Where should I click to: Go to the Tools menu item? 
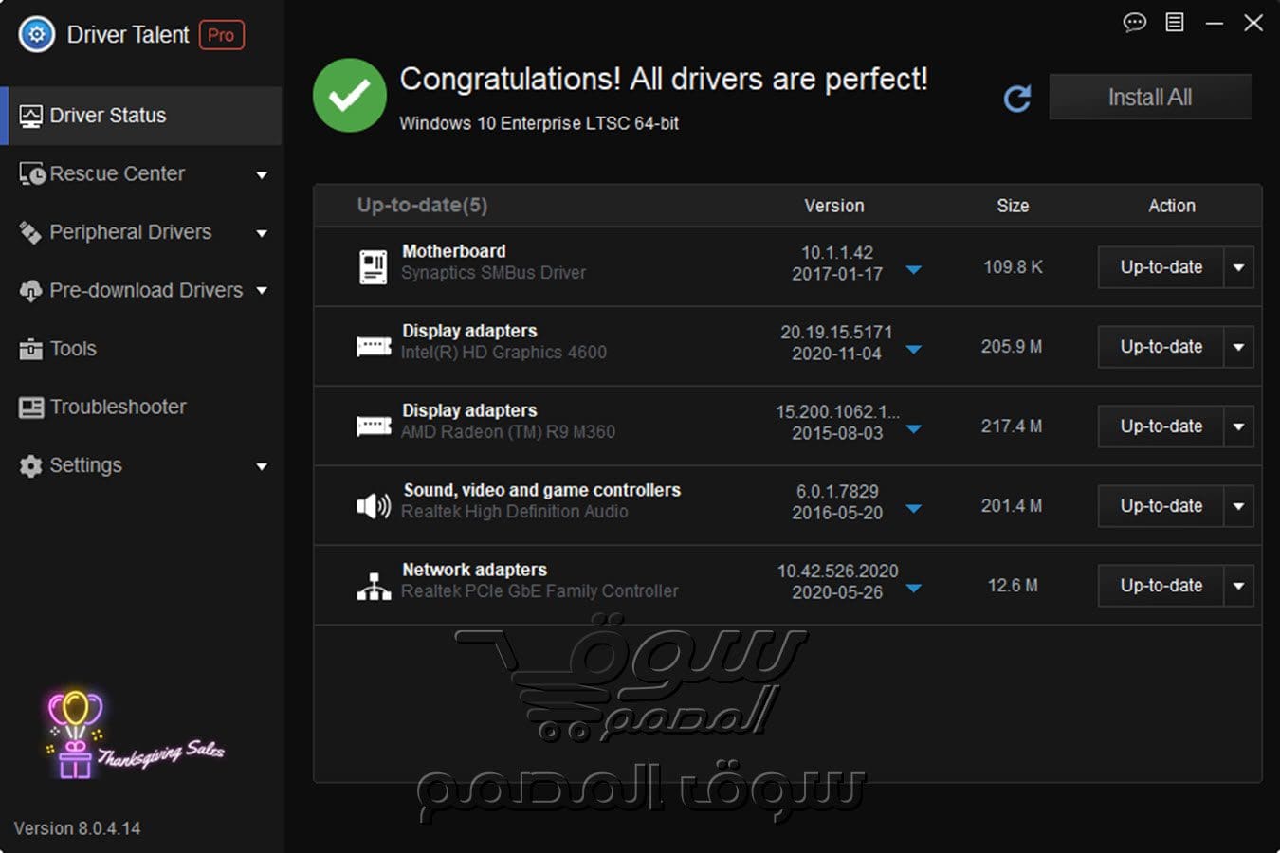[x=141, y=349]
